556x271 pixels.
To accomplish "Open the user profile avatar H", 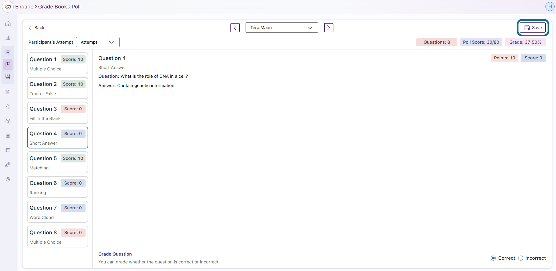I will (x=550, y=6).
